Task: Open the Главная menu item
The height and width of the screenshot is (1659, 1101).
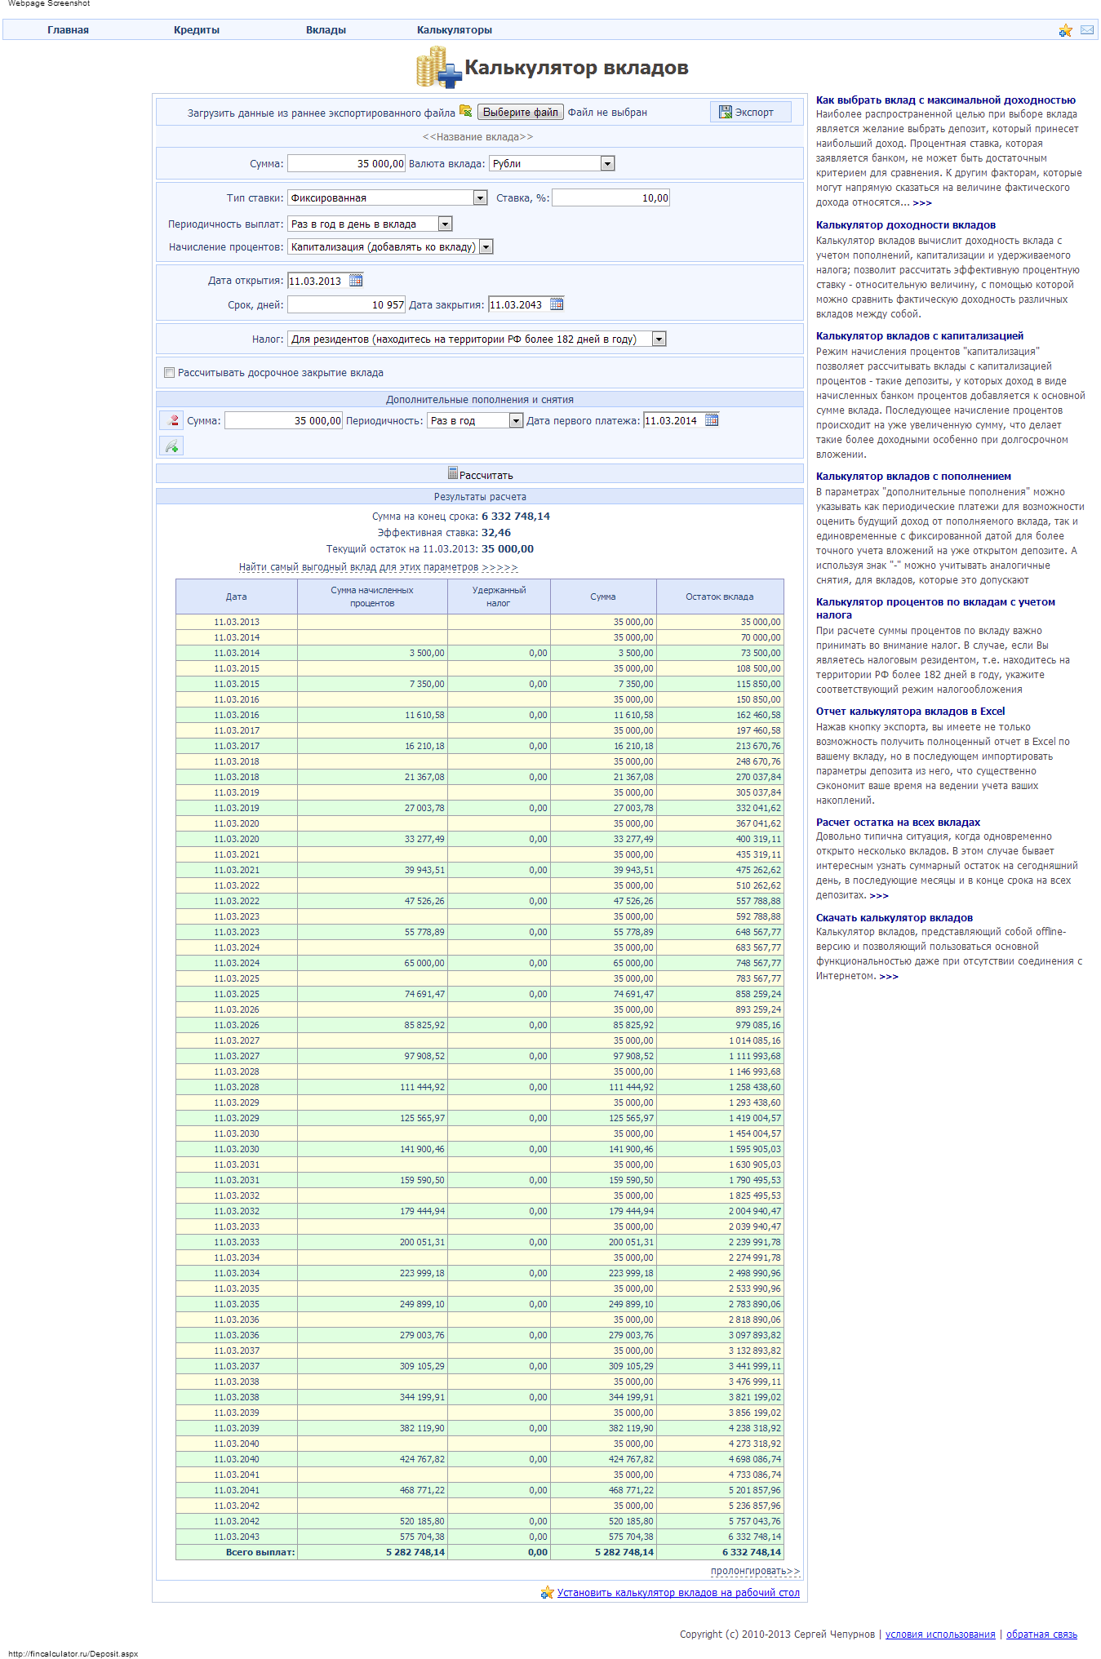Action: click(68, 30)
